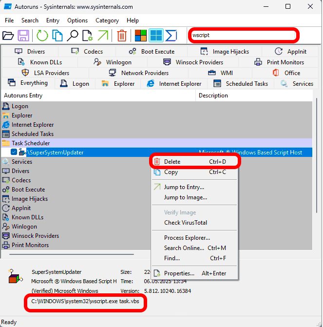This screenshot has height=327, width=323.
Task: Click the Description column header
Action: tap(254, 96)
